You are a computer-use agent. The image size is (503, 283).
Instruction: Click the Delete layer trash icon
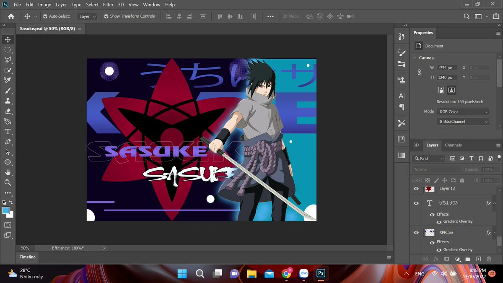pyautogui.click(x=489, y=259)
